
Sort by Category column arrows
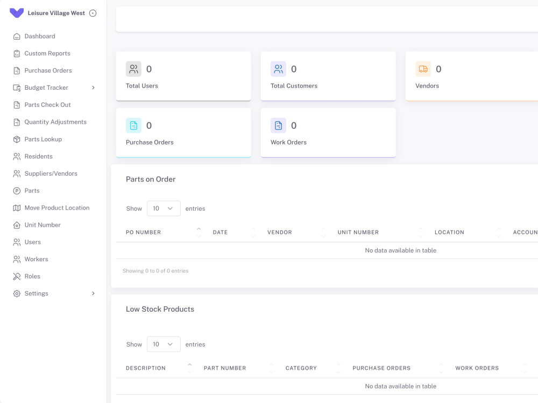point(338,368)
